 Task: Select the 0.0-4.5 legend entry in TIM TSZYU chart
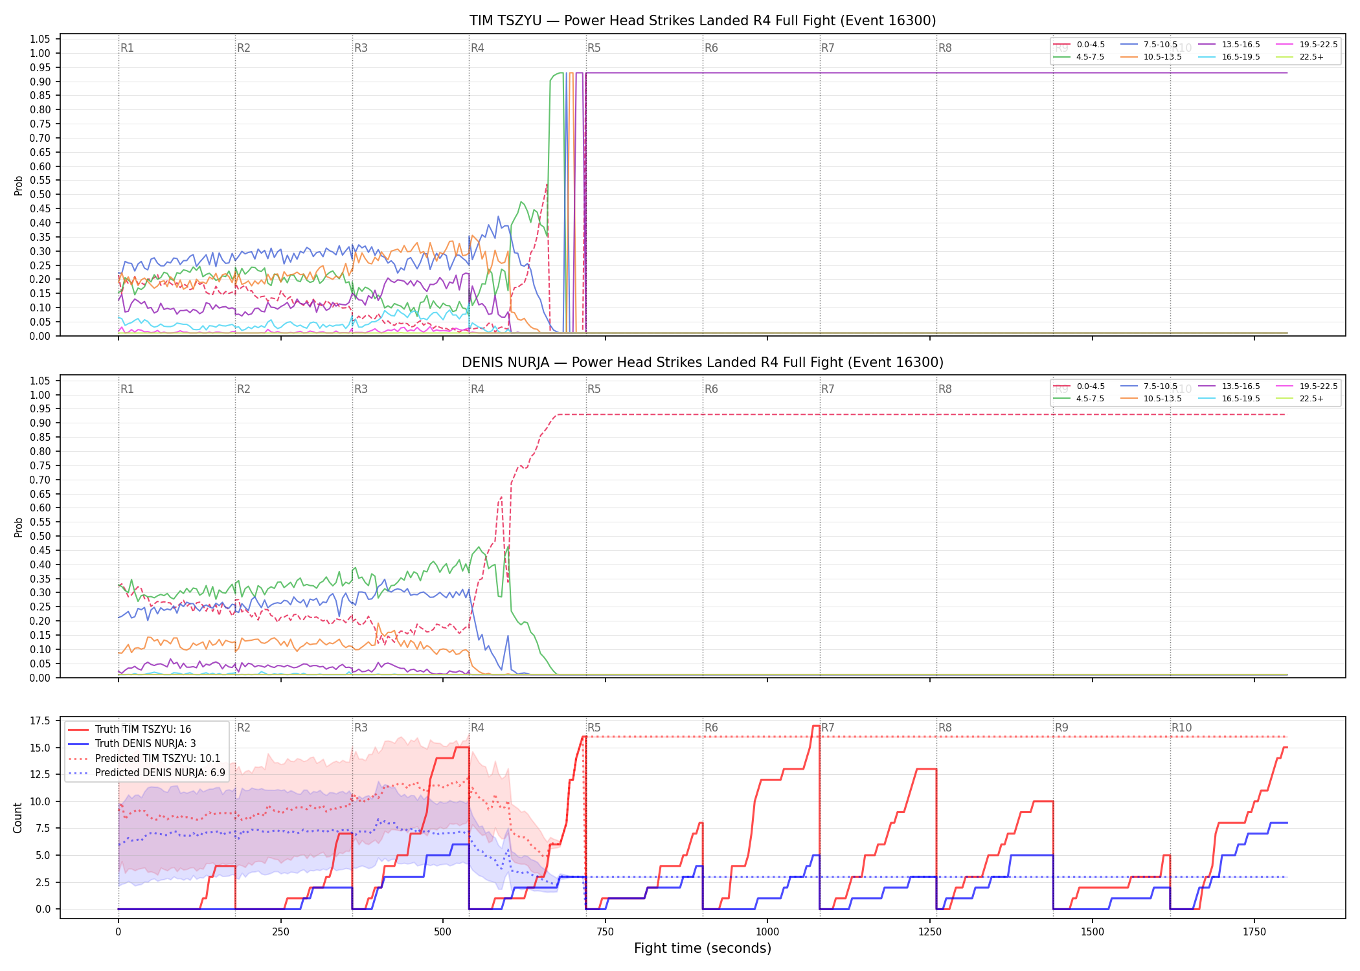tap(1079, 45)
